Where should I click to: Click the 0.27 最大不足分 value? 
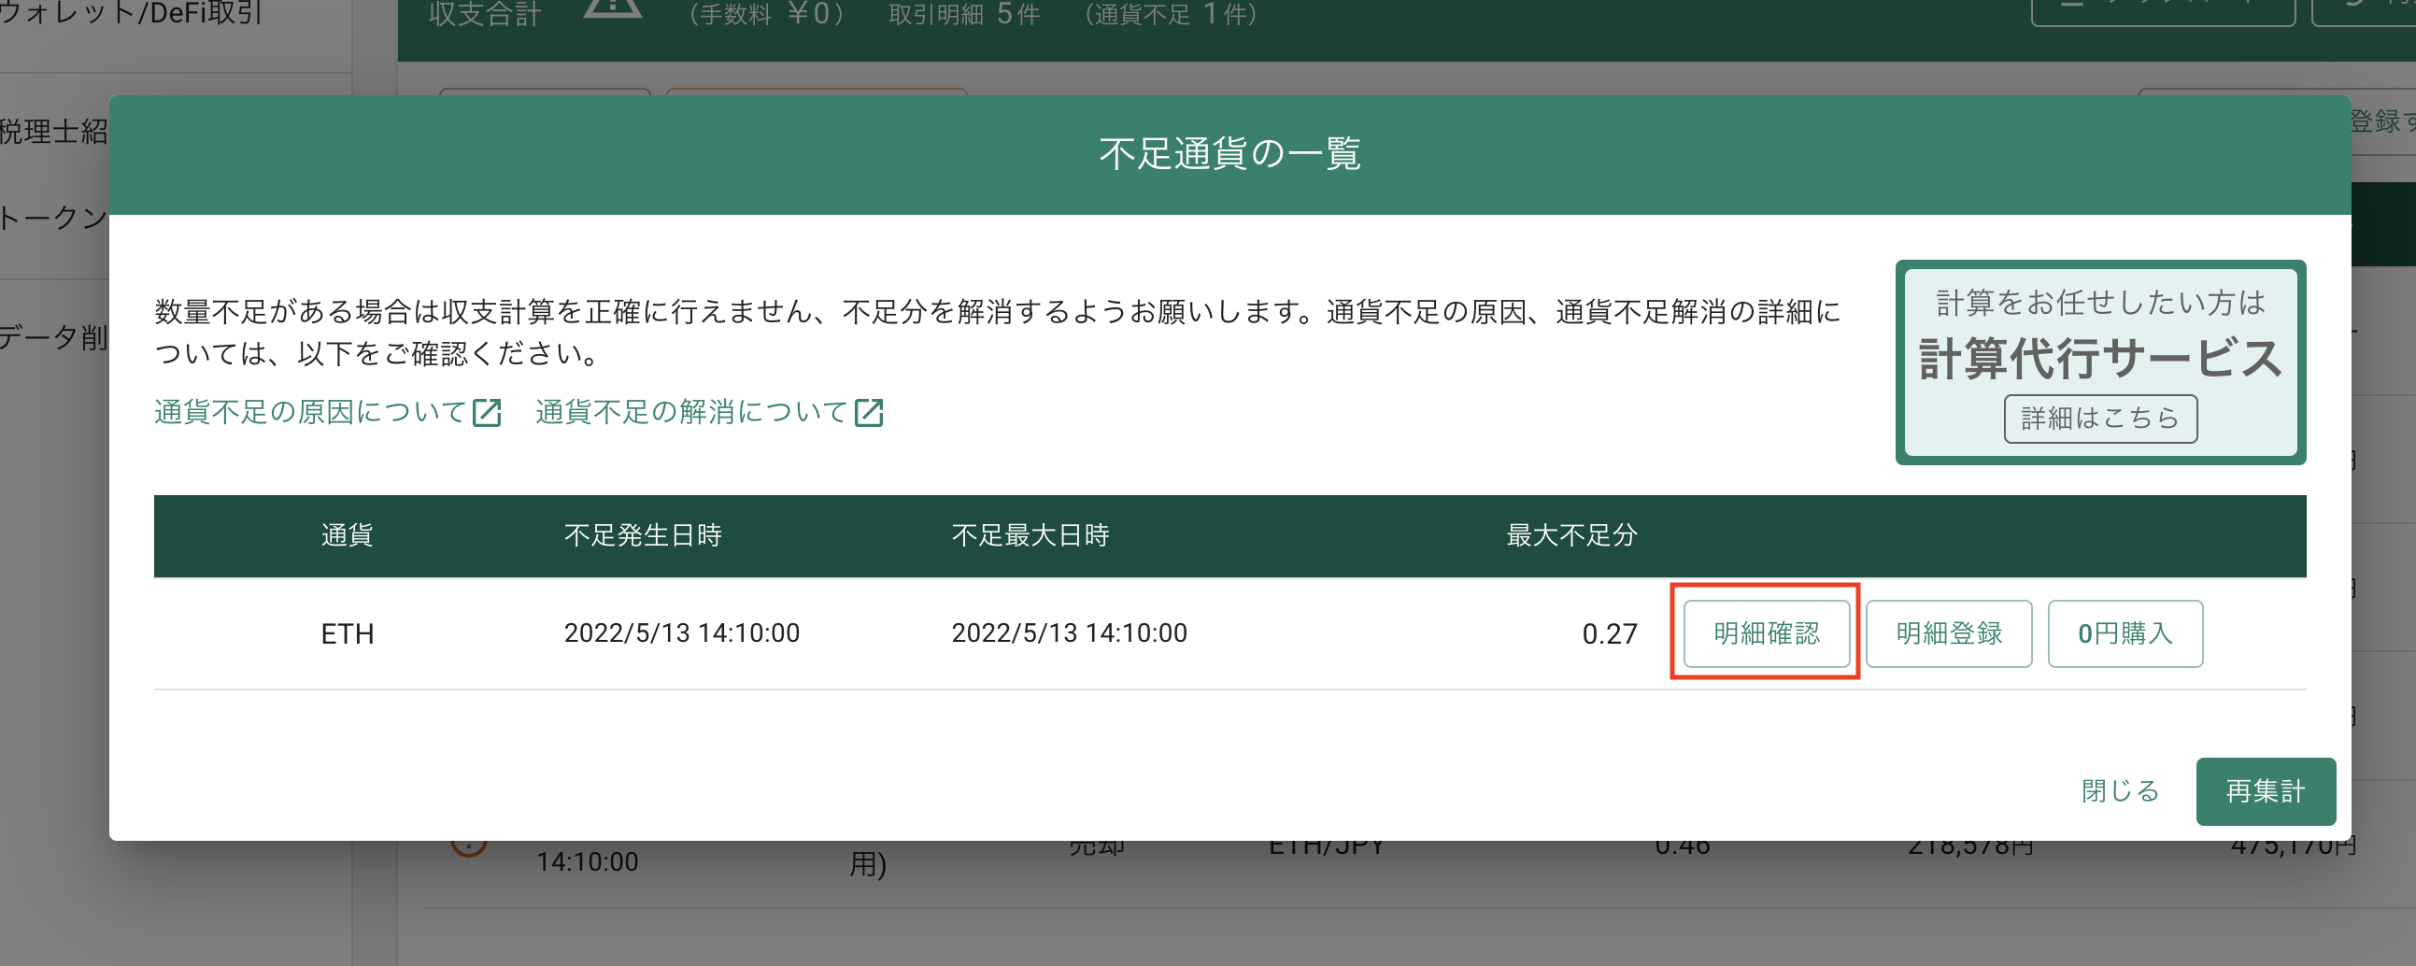click(x=1609, y=633)
